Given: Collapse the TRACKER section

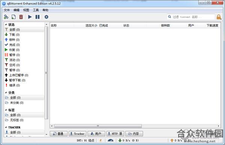Looking at the screenshot, I should (x=6, y=127).
